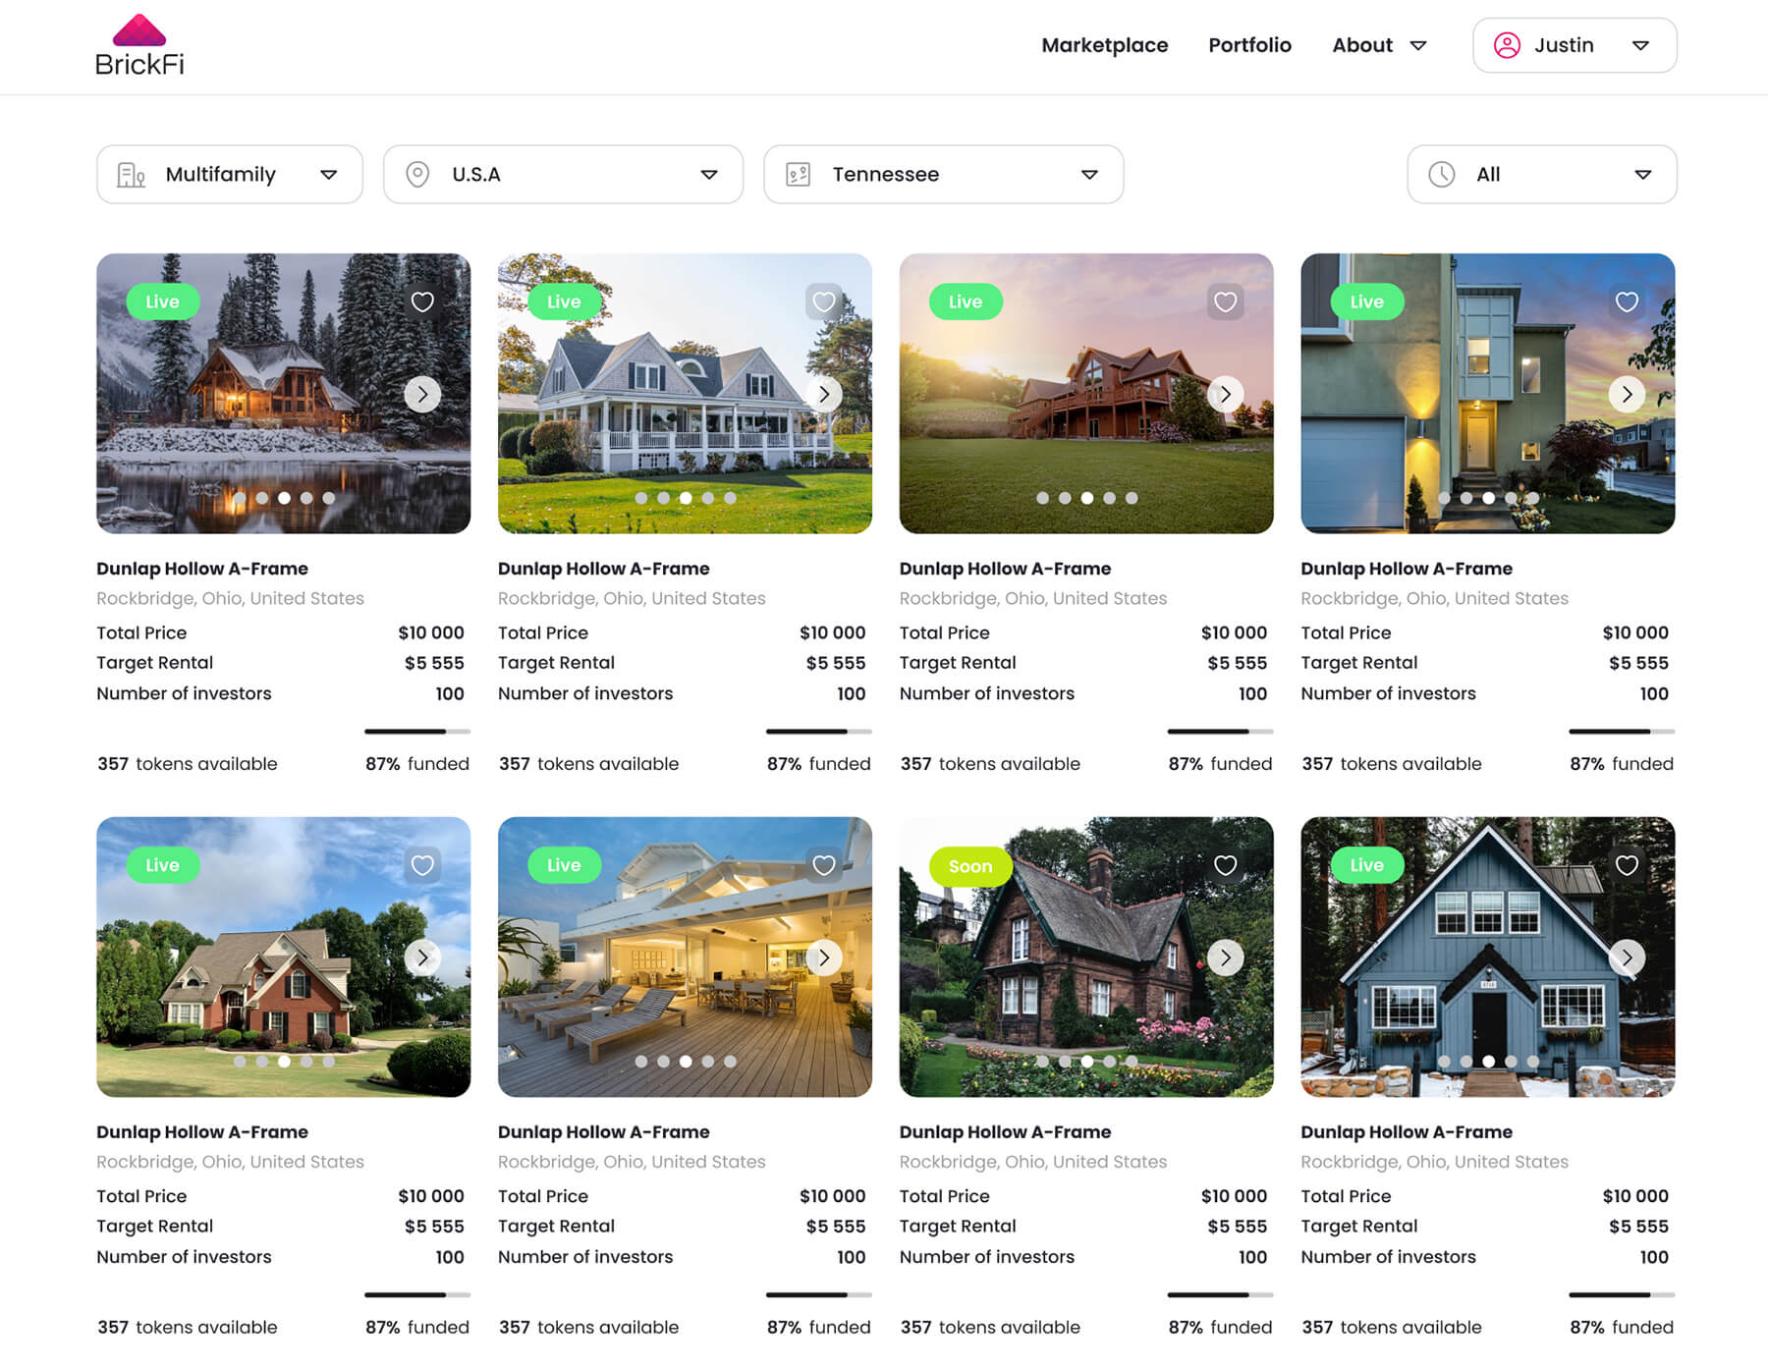Viewport: 1768px width, 1369px height.
Task: Click the funding progress bar on the first listing
Action: [x=416, y=732]
